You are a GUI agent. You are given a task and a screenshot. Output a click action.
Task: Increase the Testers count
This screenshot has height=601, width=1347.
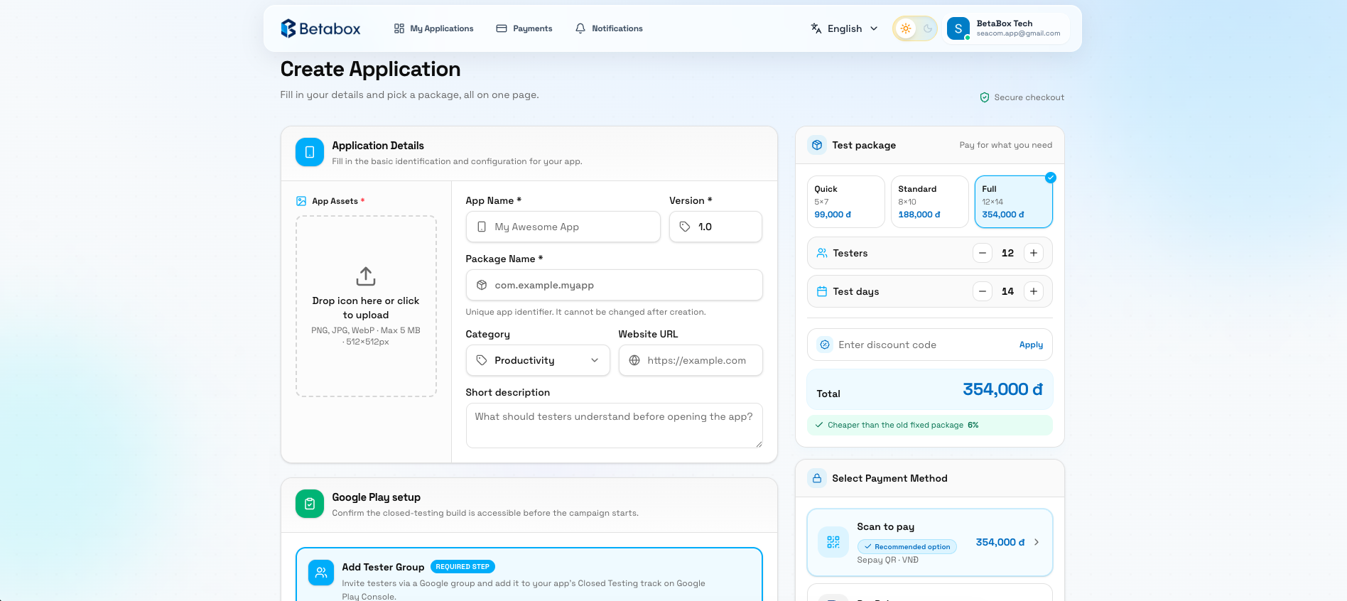click(1034, 253)
